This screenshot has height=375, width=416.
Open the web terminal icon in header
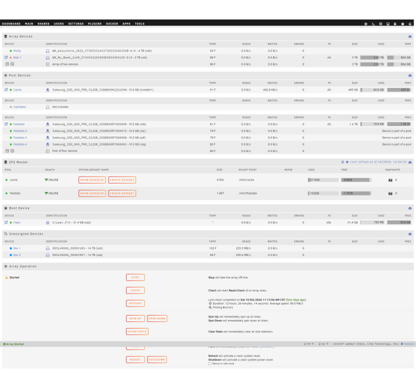(373, 24)
